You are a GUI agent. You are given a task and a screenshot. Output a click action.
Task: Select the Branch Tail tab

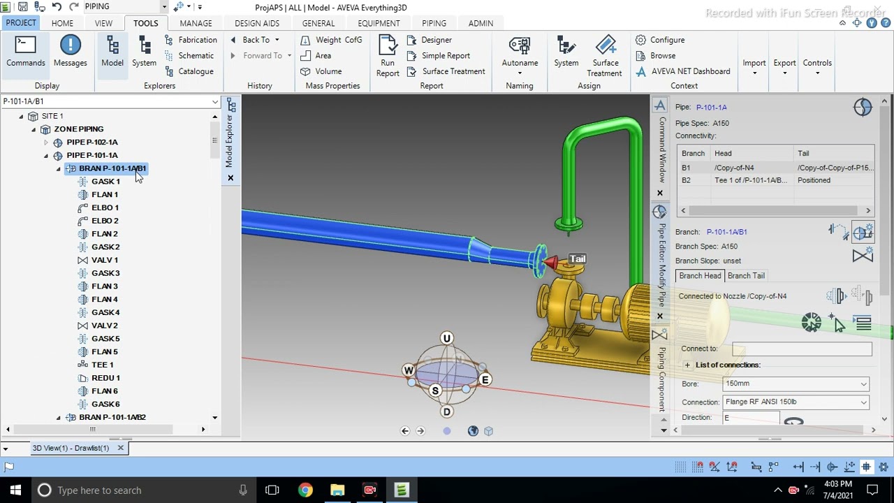point(746,276)
